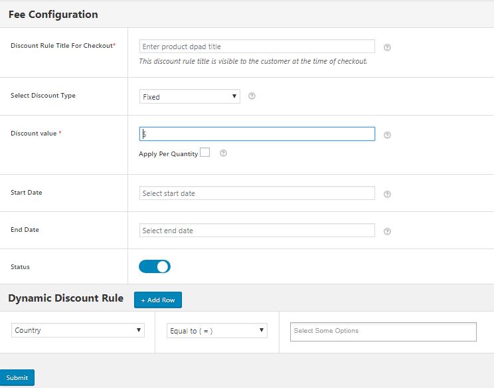Viewport: 494px width, 388px height.
Task: Tick the Apply Per Quantity checkbox
Action: [205, 152]
